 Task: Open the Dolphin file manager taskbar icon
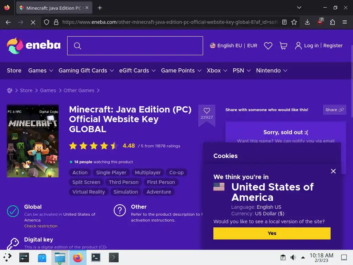click(60, 257)
